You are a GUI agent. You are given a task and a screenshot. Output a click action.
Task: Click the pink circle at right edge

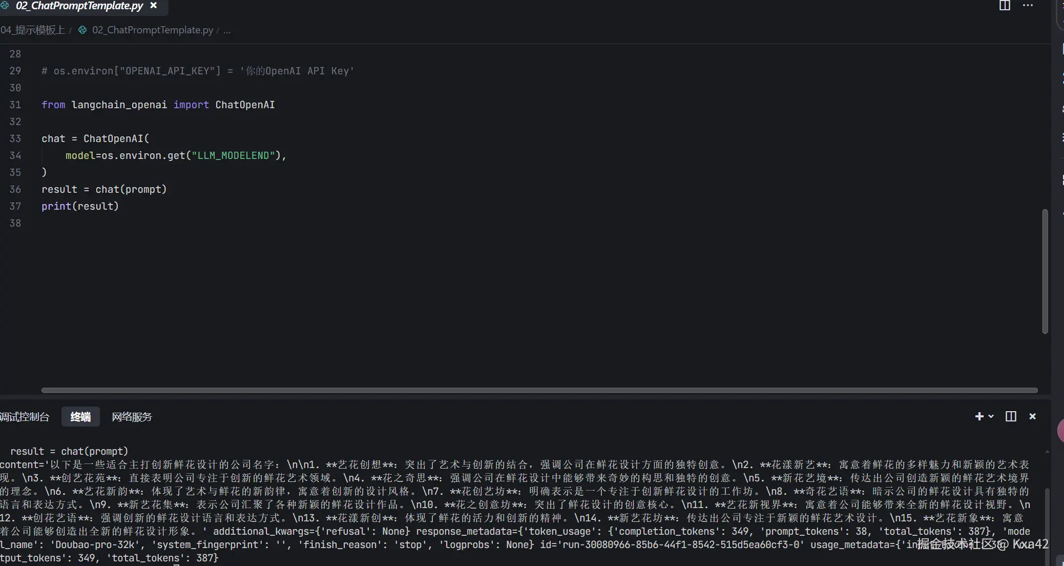click(1060, 431)
